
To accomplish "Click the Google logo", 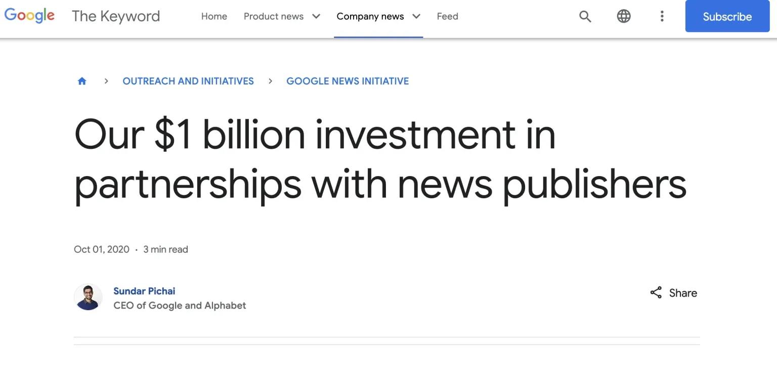I will point(29,16).
